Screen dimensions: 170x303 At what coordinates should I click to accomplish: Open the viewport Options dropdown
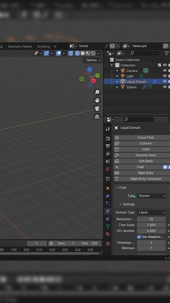(x=93, y=60)
